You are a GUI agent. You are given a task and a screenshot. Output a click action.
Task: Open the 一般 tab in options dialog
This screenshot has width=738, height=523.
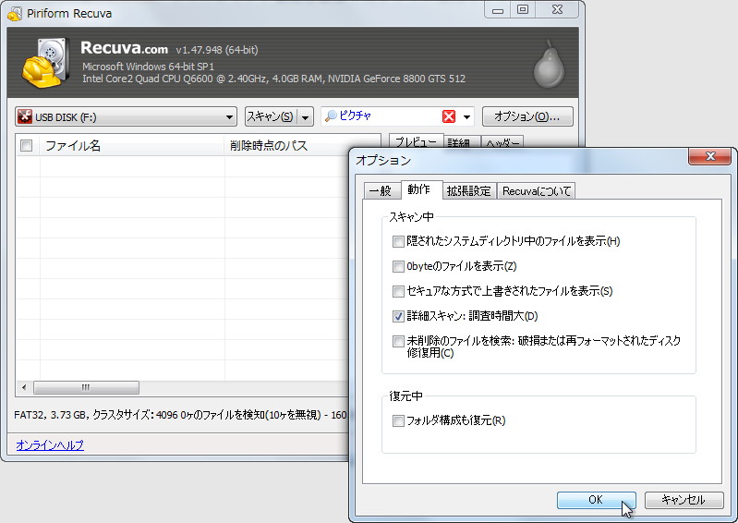coord(381,190)
